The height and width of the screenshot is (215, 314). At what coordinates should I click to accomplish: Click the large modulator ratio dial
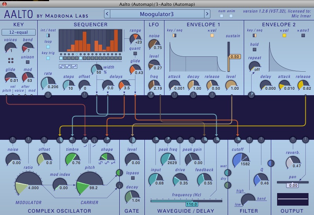[28, 183]
